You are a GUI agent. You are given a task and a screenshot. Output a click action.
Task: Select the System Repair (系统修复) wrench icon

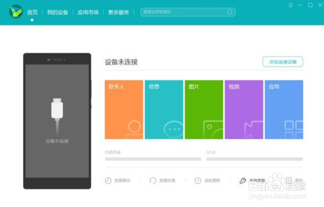point(243,180)
